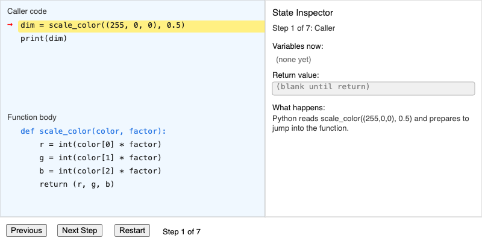The width and height of the screenshot is (482, 247).
Task: Click the Python reads scale_color explanation text
Action: click(x=371, y=123)
